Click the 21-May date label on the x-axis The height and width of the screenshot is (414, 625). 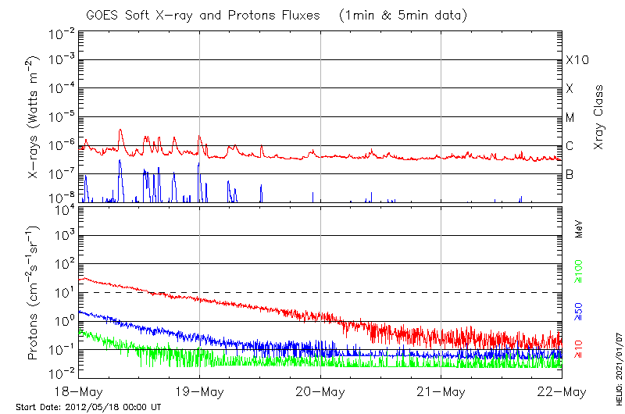441,391
